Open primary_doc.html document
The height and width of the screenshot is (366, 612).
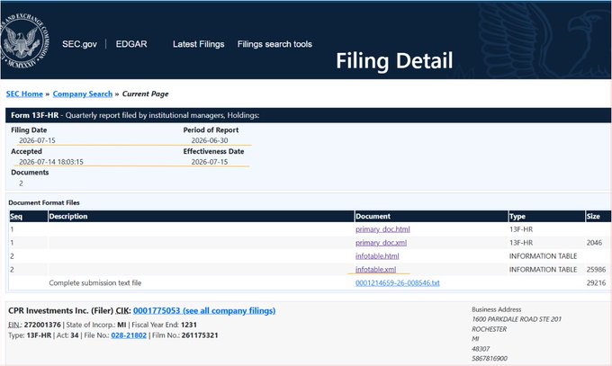(382, 229)
